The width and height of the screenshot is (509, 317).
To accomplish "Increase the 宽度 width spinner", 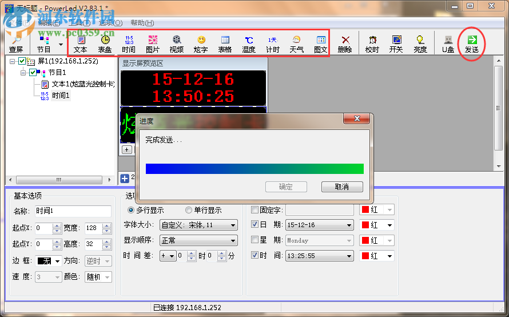I will (x=107, y=225).
